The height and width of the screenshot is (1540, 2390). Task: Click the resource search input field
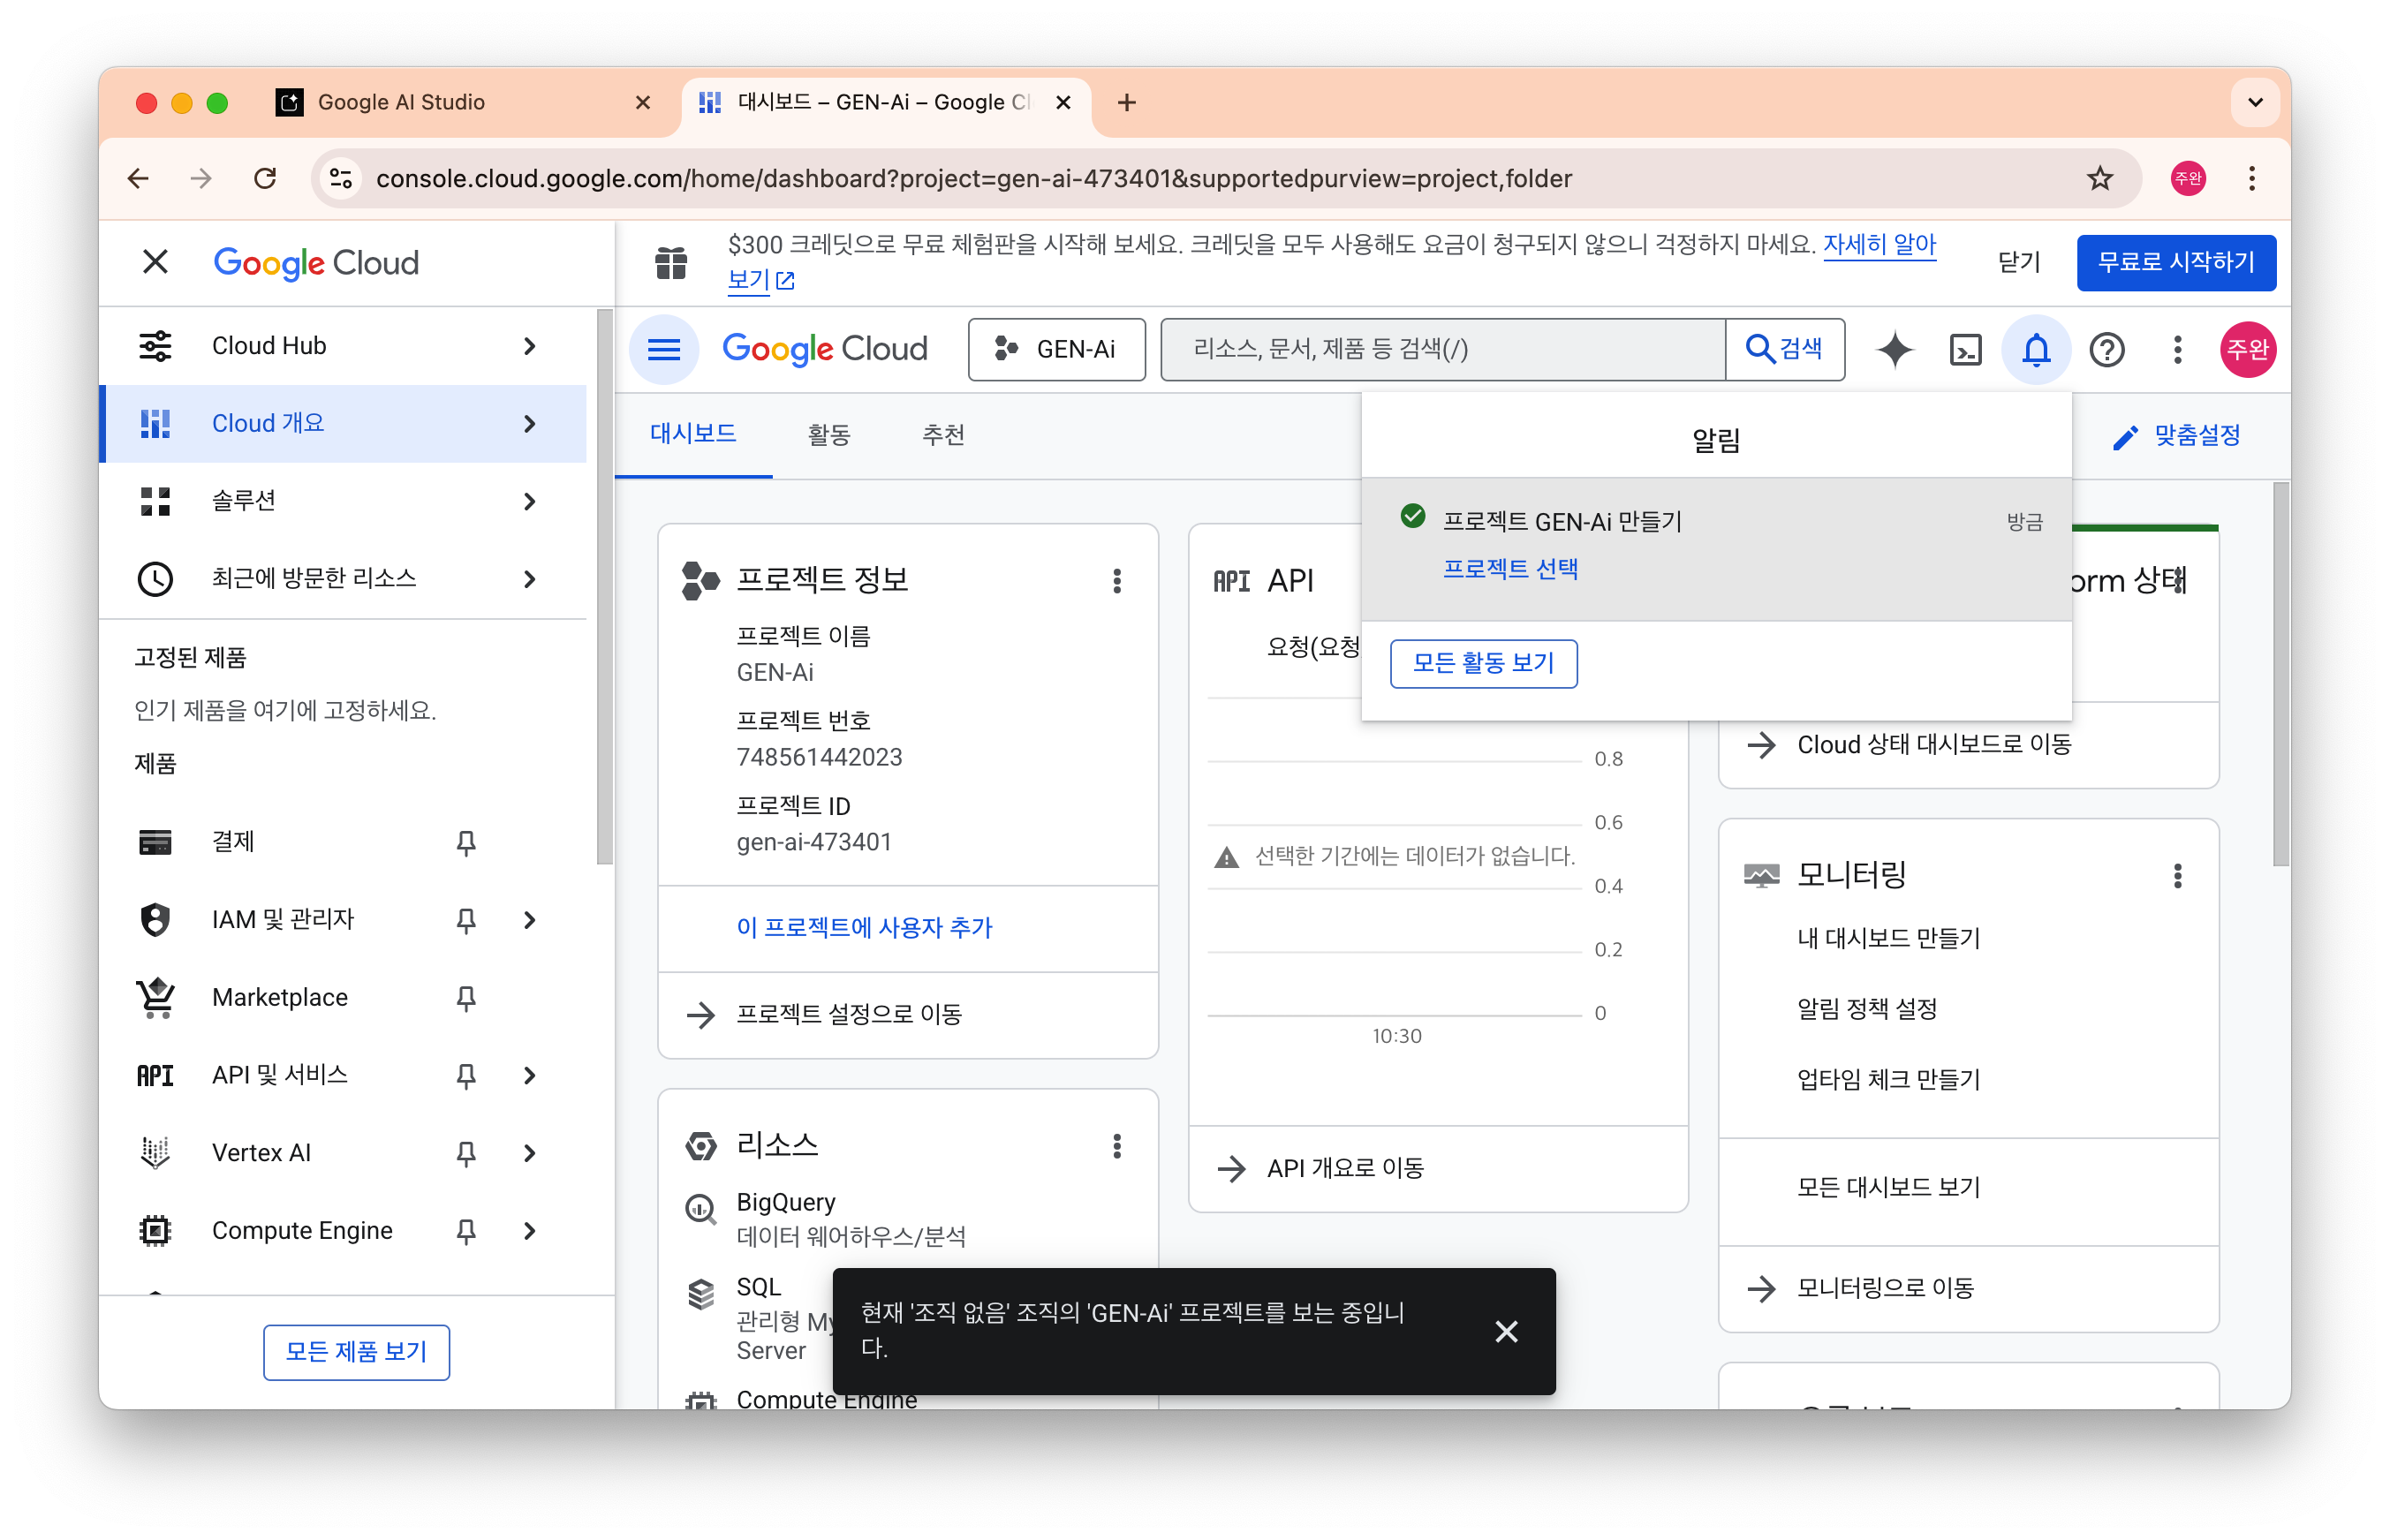coord(1442,350)
